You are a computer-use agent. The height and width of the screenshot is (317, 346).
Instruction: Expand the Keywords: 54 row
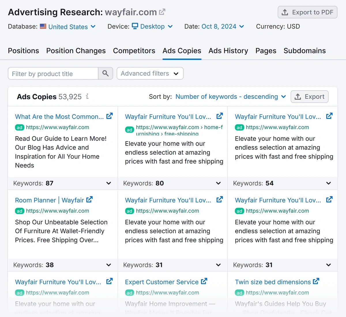pos(282,183)
